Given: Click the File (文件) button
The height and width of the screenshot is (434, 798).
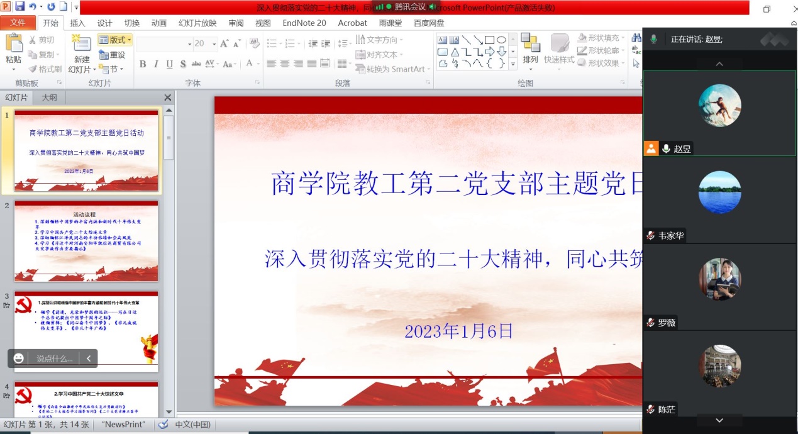Looking at the screenshot, I should pos(18,23).
